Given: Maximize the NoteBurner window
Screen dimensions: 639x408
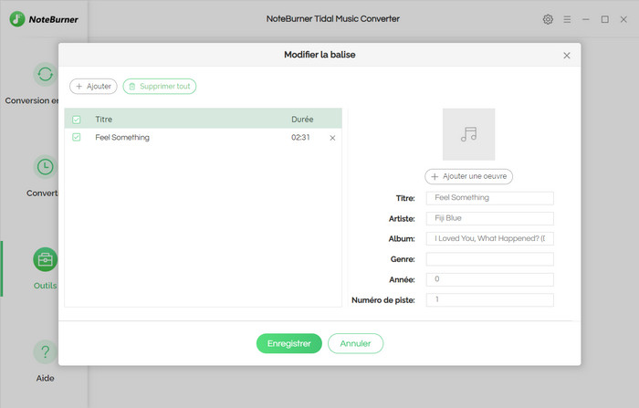Looking at the screenshot, I should point(604,19).
